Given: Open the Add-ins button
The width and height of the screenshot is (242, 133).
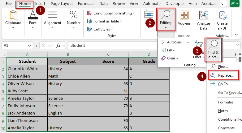Looking at the screenshot, I should (x=184, y=18).
